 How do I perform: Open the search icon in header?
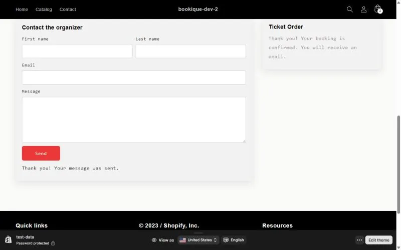click(349, 9)
